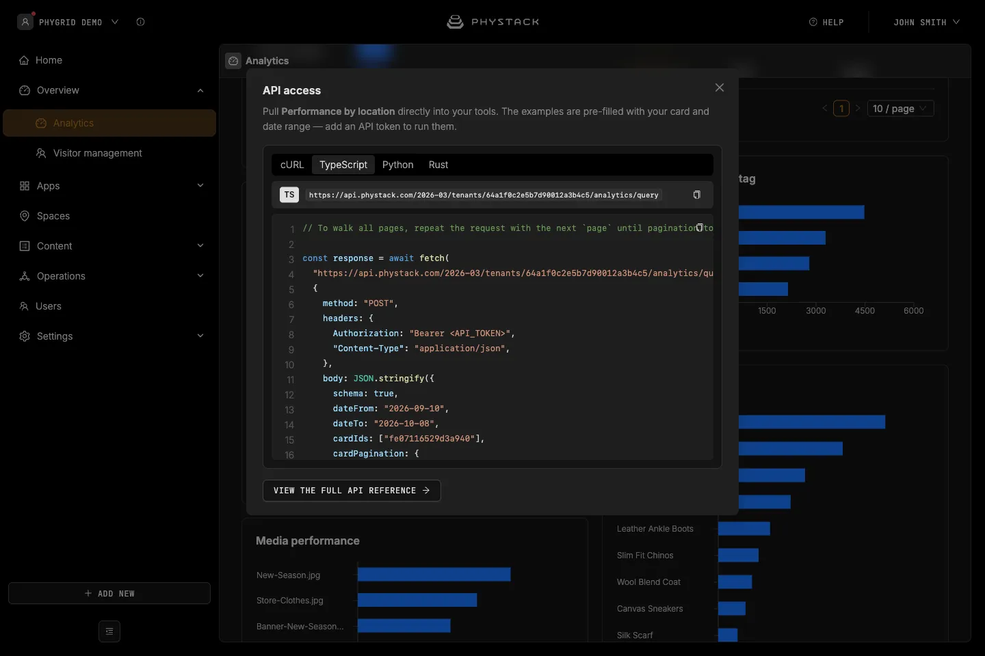Expand the Settings section chevron
Image resolution: width=985 pixels, height=656 pixels.
(200, 336)
